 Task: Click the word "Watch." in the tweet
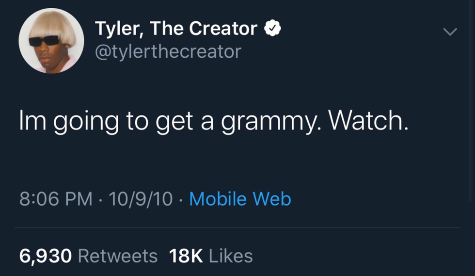tap(368, 121)
